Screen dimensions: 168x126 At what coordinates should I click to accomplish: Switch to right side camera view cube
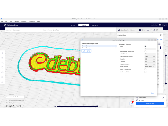[x=20, y=106]
